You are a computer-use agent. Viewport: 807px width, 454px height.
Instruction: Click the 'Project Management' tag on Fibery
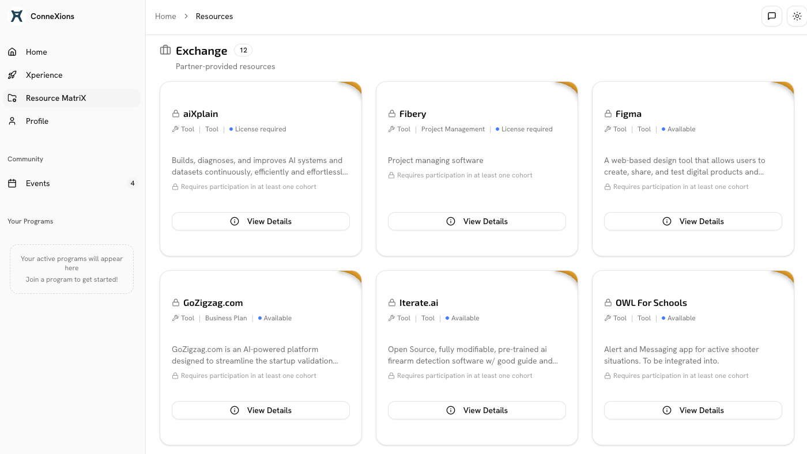[453, 129]
